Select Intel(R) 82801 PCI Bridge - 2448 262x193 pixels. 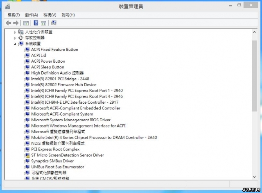(x=60, y=79)
